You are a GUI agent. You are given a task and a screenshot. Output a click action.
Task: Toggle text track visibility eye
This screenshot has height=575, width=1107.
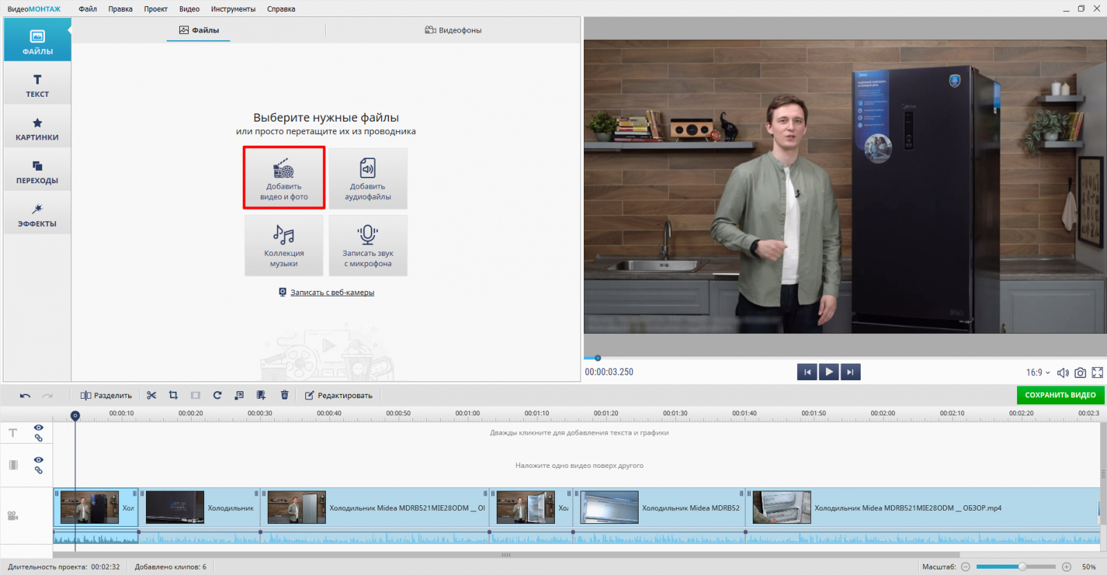tap(39, 428)
